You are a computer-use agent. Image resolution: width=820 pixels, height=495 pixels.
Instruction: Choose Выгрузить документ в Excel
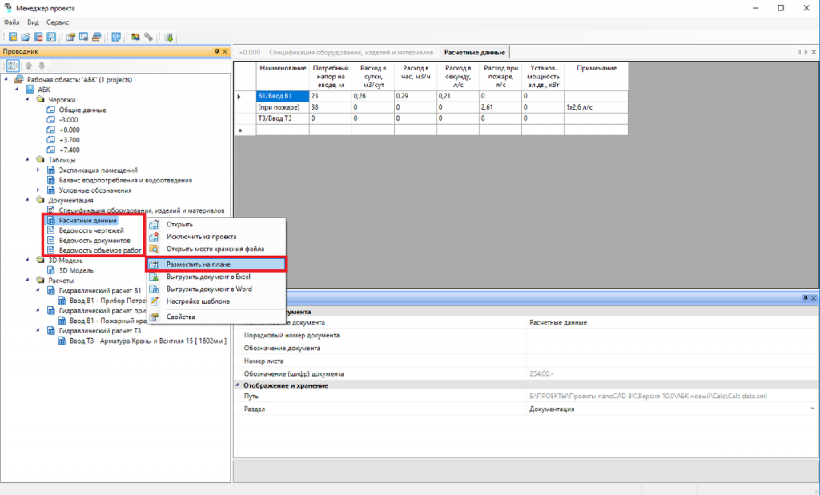click(x=216, y=277)
